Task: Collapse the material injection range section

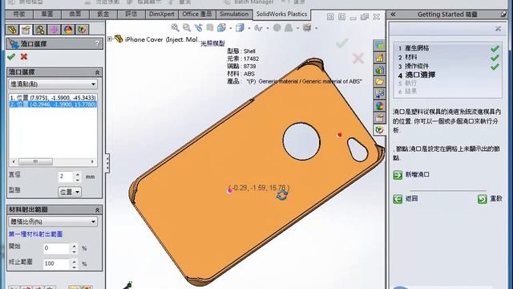Action: click(97, 210)
